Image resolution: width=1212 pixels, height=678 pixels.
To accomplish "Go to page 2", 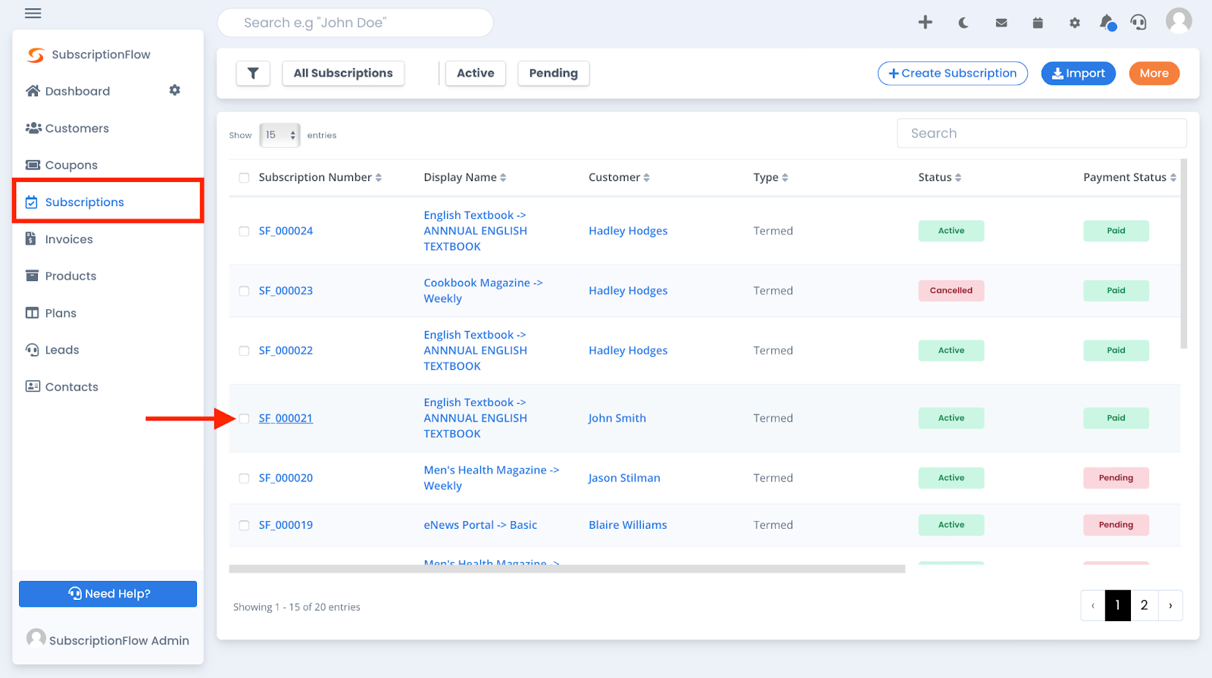I will pyautogui.click(x=1144, y=605).
